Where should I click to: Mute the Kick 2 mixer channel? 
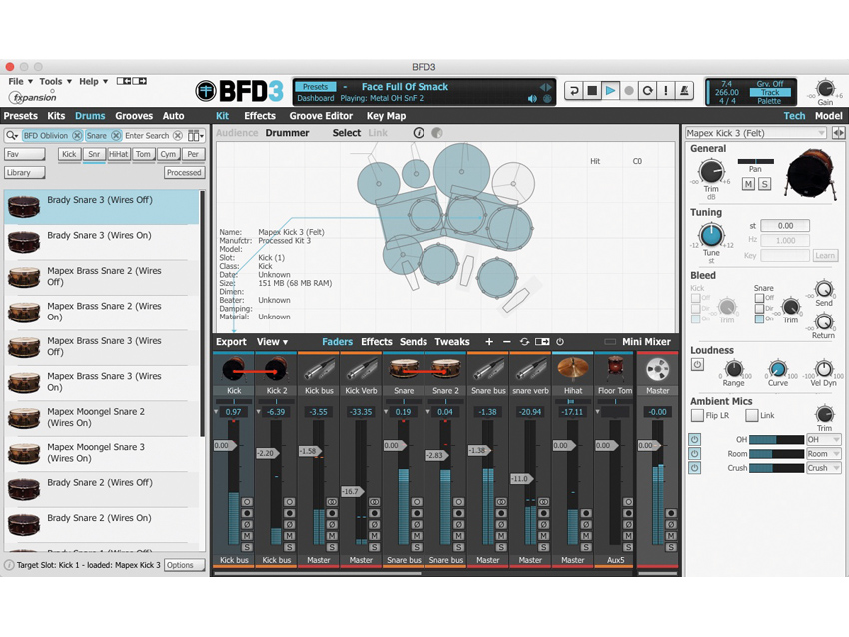coord(289,536)
